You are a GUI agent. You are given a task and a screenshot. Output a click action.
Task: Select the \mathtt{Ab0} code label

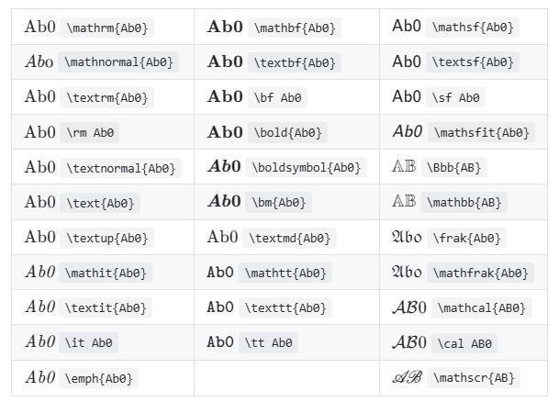[285, 273]
